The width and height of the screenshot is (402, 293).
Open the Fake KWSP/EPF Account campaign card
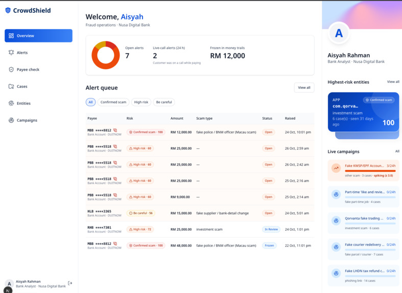[363, 171]
